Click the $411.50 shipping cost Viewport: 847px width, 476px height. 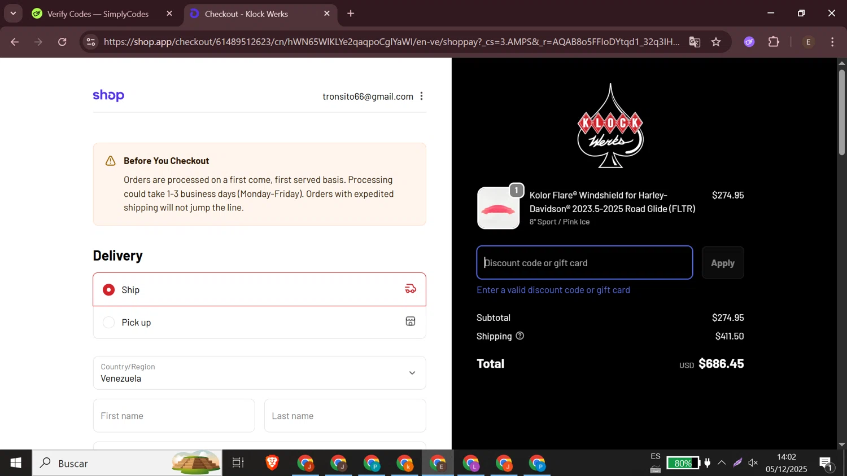click(730, 336)
